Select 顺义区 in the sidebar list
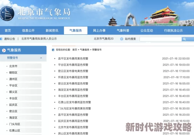 [13, 92]
